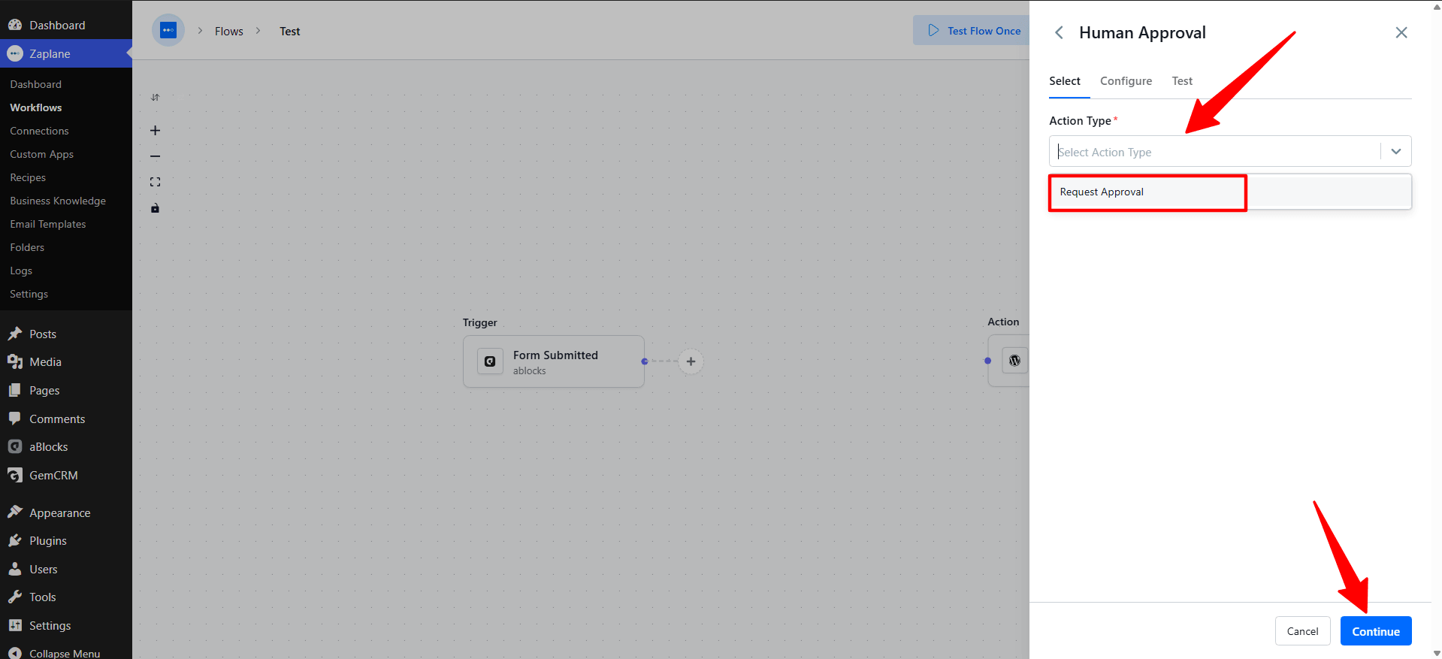Open Workflows in Zaplane submenu
This screenshot has height=659, width=1442.
click(x=36, y=107)
